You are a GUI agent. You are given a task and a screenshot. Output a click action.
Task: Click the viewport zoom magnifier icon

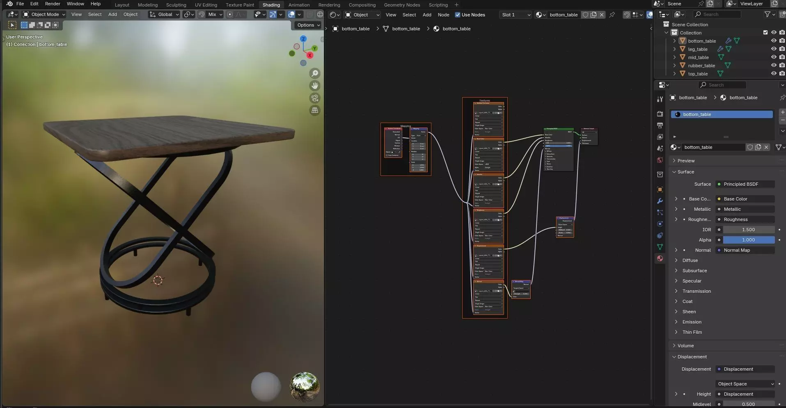pyautogui.click(x=315, y=73)
